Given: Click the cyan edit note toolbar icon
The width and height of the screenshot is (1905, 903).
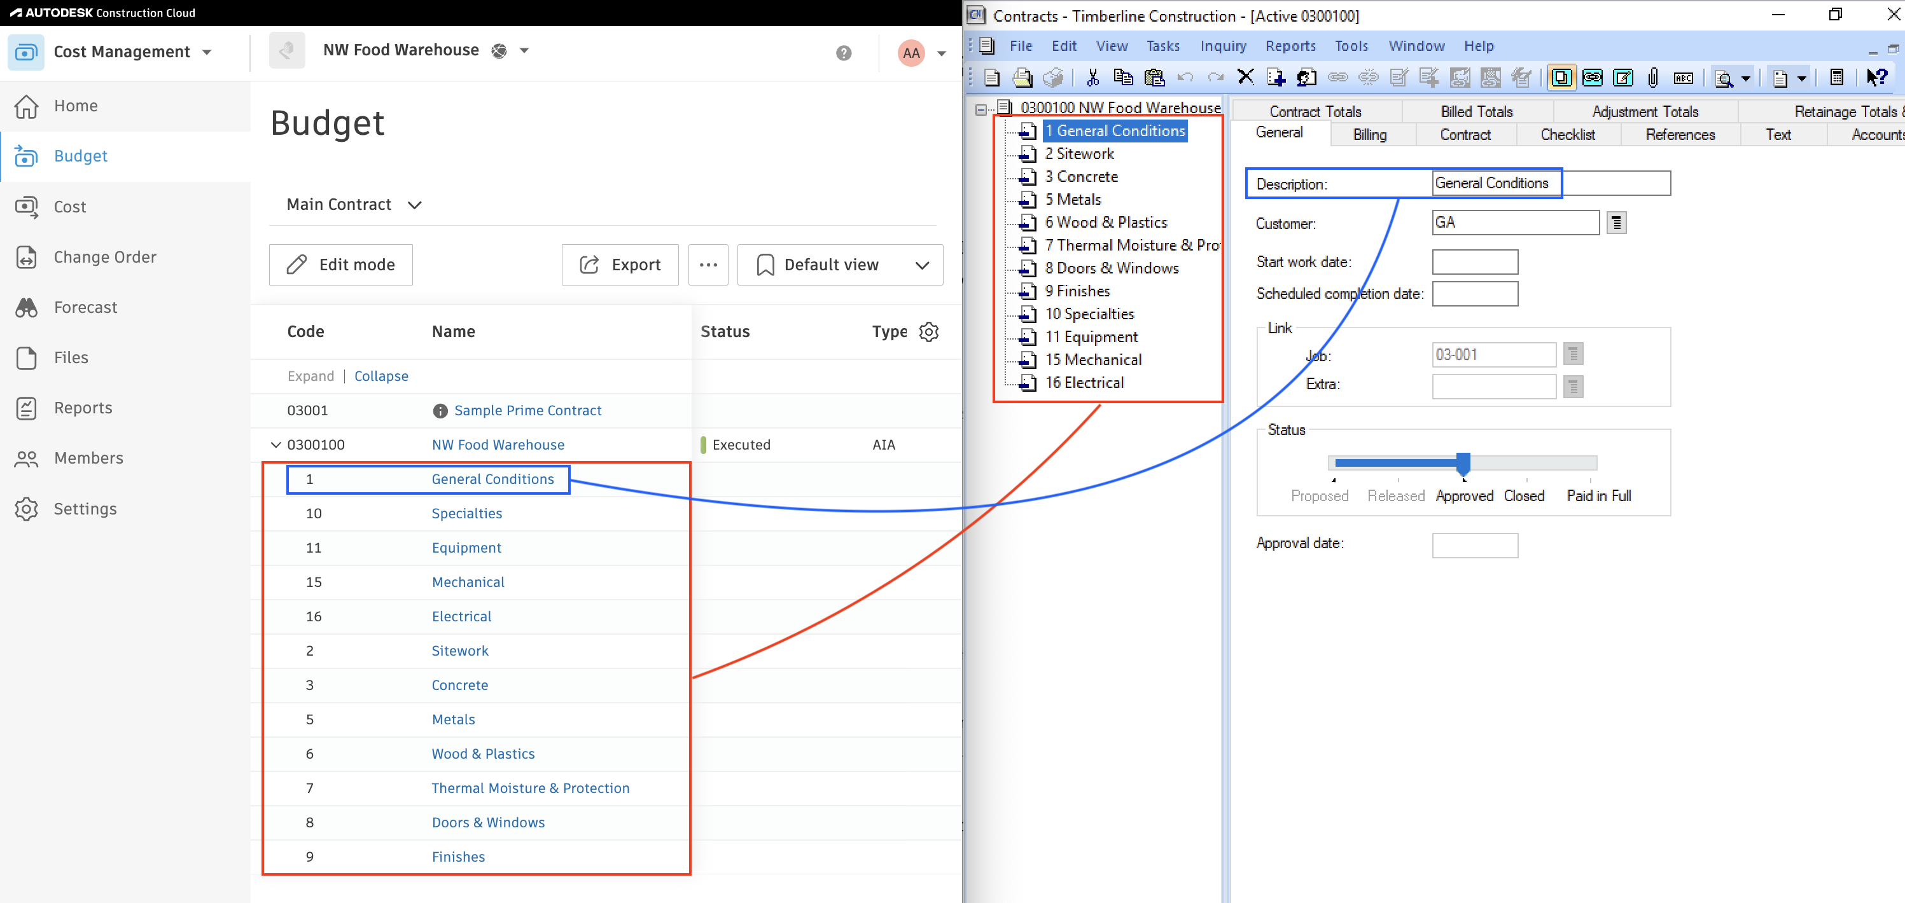Looking at the screenshot, I should click(x=1622, y=78).
